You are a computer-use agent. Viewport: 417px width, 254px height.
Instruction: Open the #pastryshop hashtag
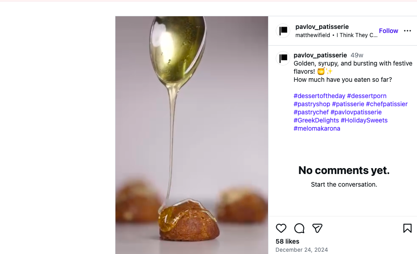point(312,104)
